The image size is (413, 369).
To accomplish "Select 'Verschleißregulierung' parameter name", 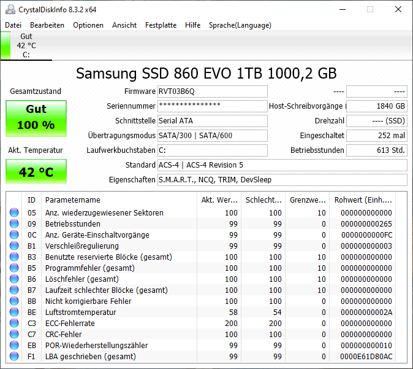I will tap(82, 246).
